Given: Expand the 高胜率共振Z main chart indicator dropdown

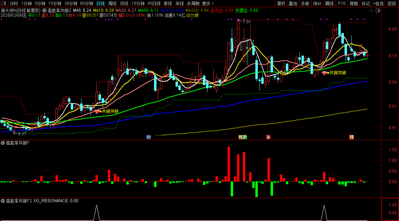Looking at the screenshot, I should (x=44, y=11).
